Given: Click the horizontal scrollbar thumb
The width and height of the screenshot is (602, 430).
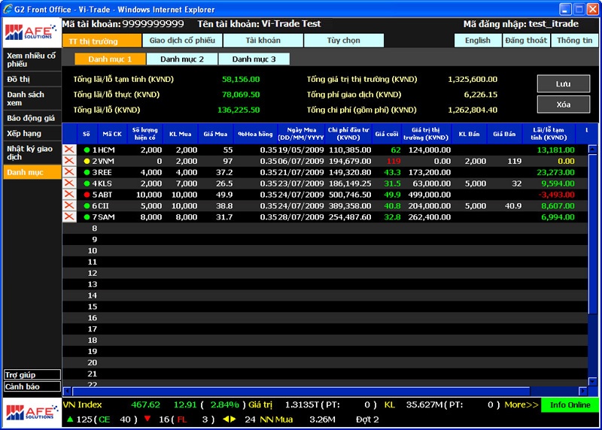Looking at the screenshot, I should click(302, 391).
